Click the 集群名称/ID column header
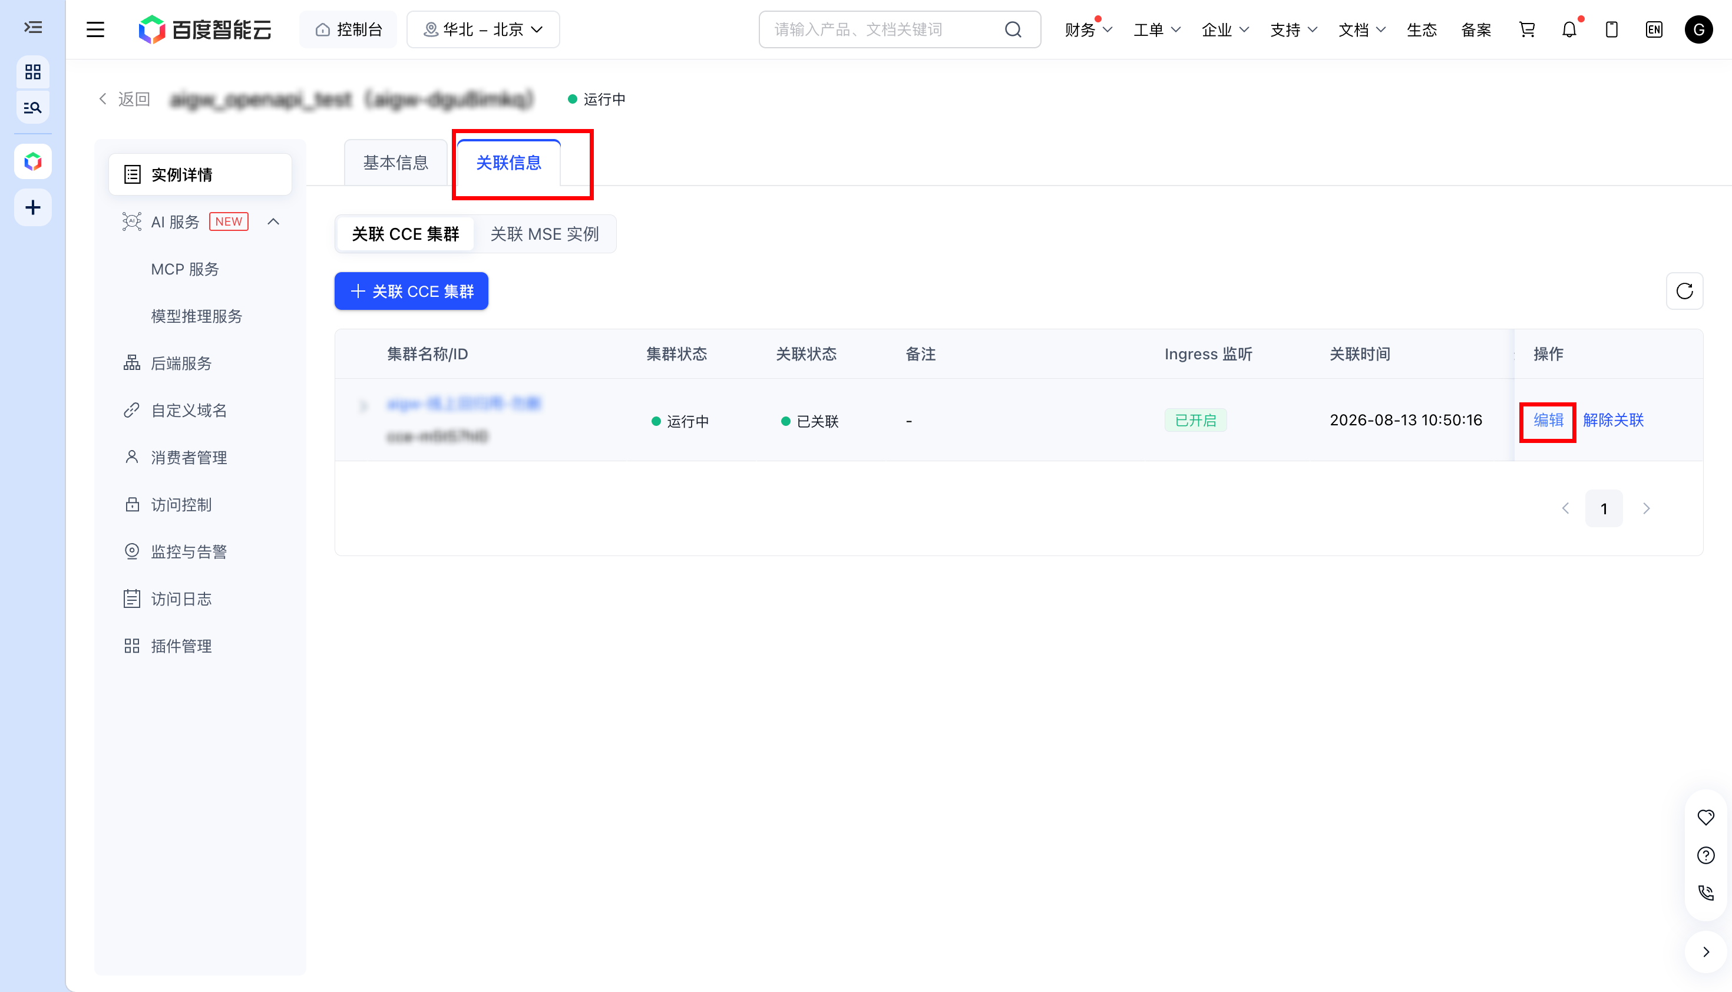 (x=427, y=354)
